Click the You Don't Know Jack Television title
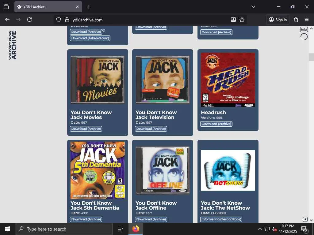 [x=156, y=115]
